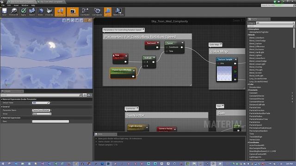Toggle the Live Nodes toolbar button

[85, 12]
